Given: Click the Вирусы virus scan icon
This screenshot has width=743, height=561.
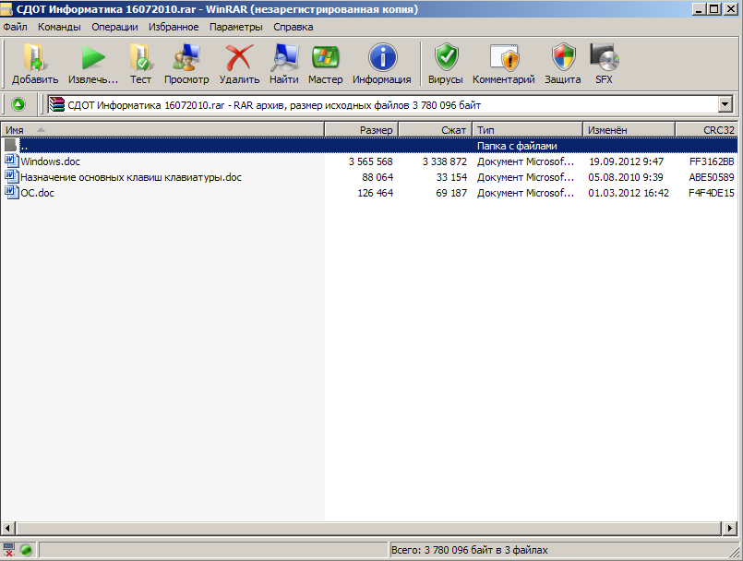Looking at the screenshot, I should [446, 58].
